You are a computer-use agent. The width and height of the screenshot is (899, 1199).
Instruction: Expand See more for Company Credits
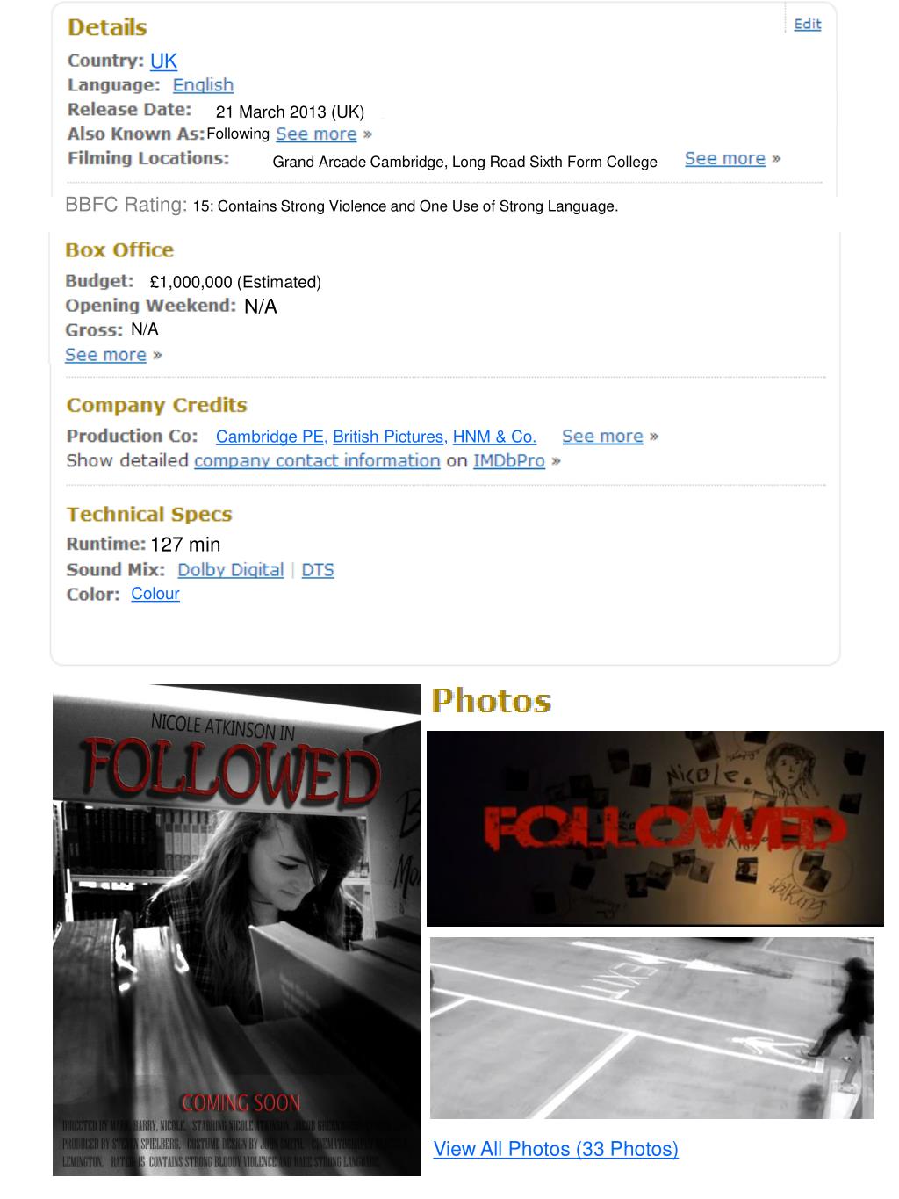[602, 437]
